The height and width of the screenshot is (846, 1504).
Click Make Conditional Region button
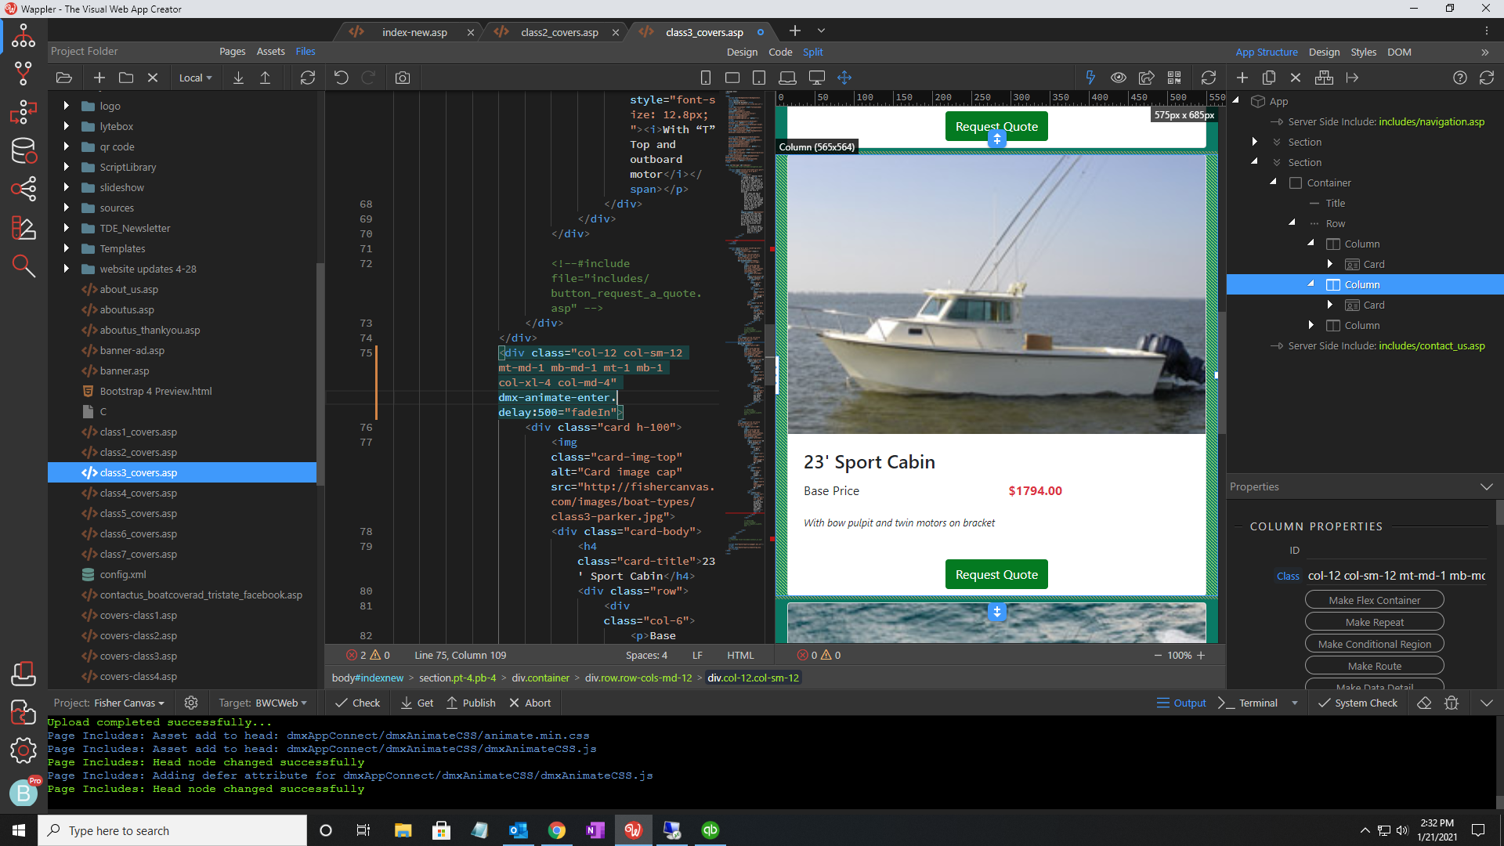(x=1374, y=644)
